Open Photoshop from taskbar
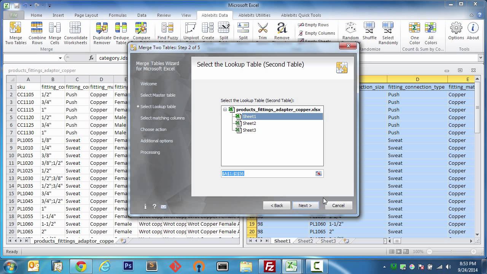 click(128, 266)
